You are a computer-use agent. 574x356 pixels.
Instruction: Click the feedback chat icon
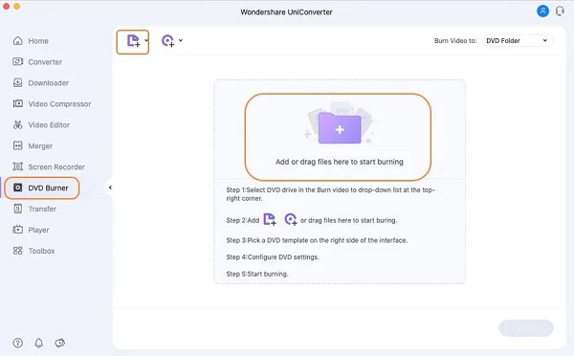tap(59, 343)
